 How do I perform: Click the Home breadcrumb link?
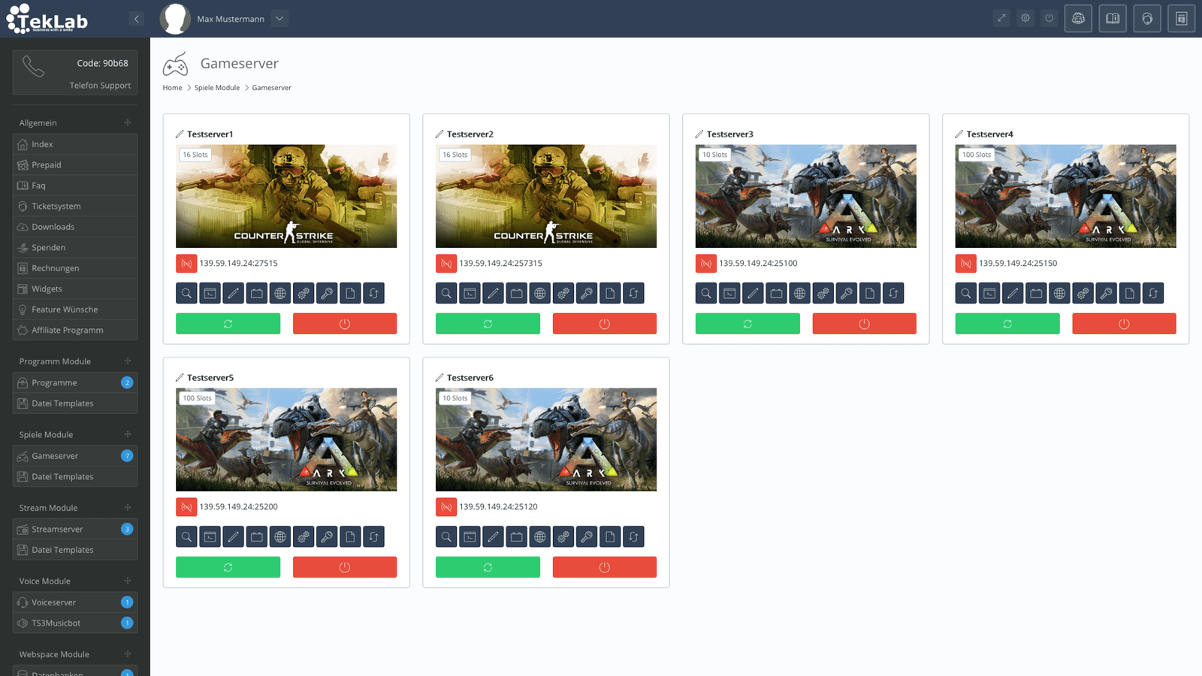[x=172, y=88]
